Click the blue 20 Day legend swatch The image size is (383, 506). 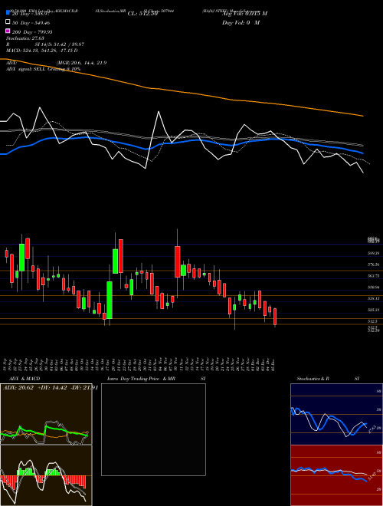coord(8,13)
